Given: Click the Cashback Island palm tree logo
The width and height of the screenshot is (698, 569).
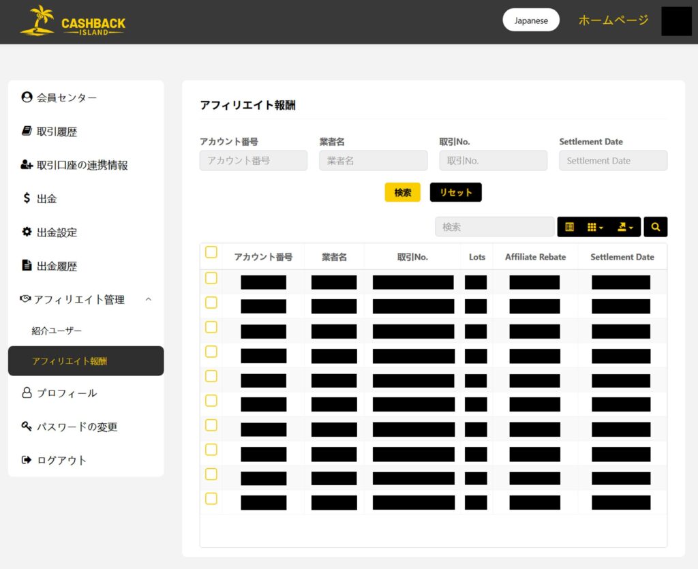Looking at the screenshot, I should tap(37, 21).
